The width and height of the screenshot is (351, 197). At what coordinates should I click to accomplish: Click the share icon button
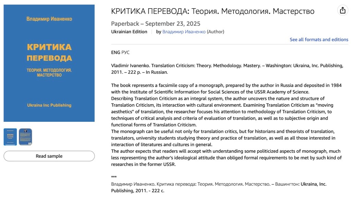342,10
